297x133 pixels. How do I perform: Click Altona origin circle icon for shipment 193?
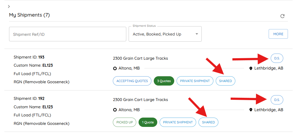pos(115,68)
